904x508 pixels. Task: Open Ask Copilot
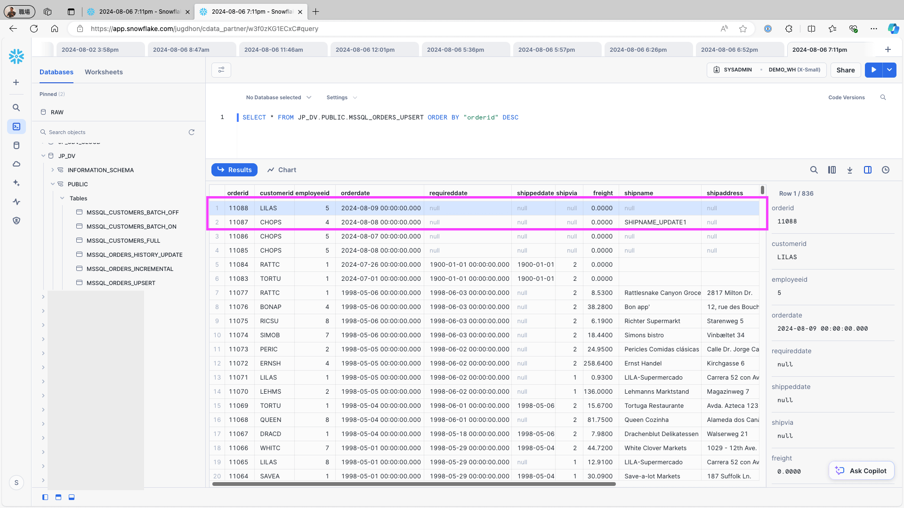862,471
